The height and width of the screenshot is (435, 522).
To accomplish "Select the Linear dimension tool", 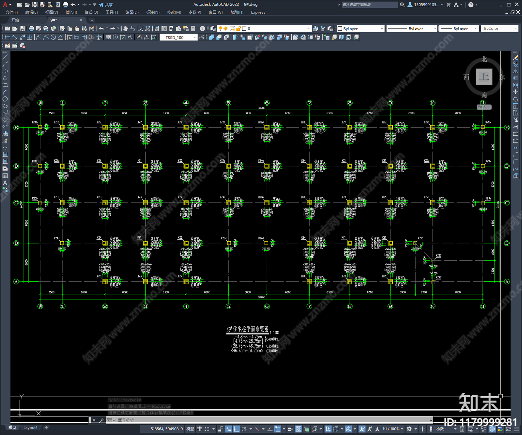I will 8,37.
